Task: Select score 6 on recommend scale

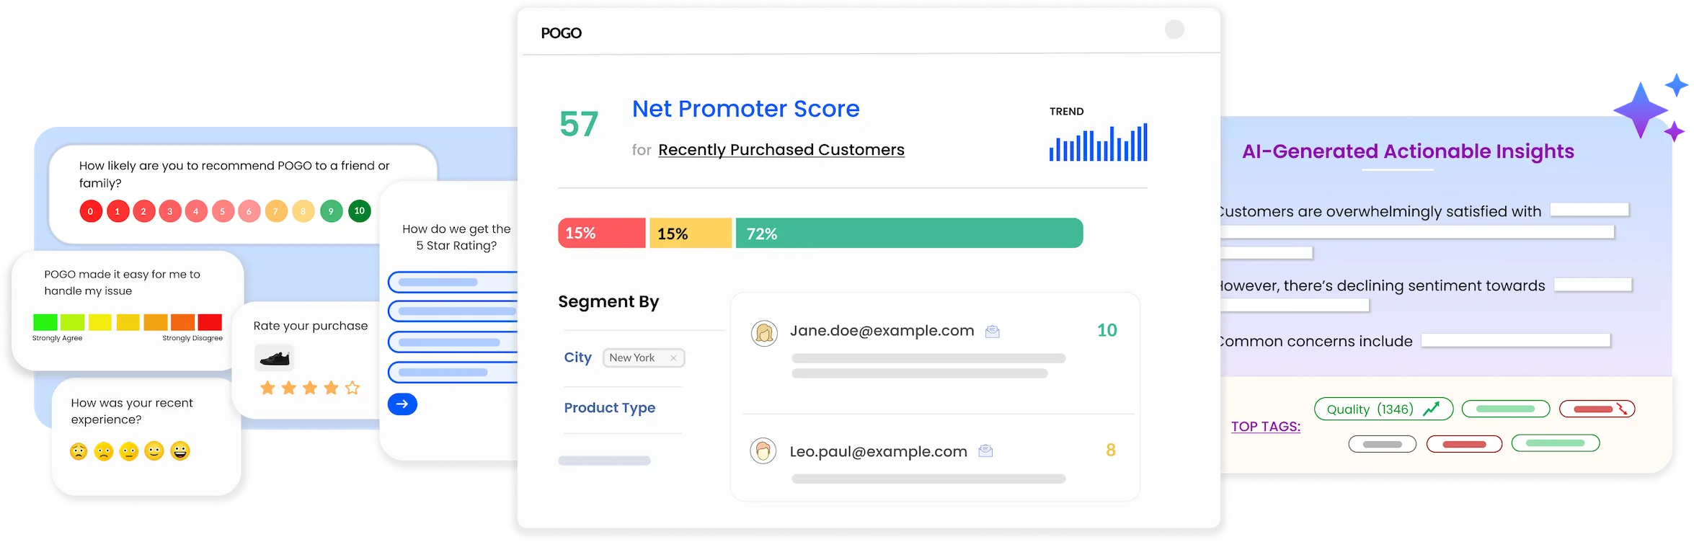Action: pyautogui.click(x=249, y=211)
